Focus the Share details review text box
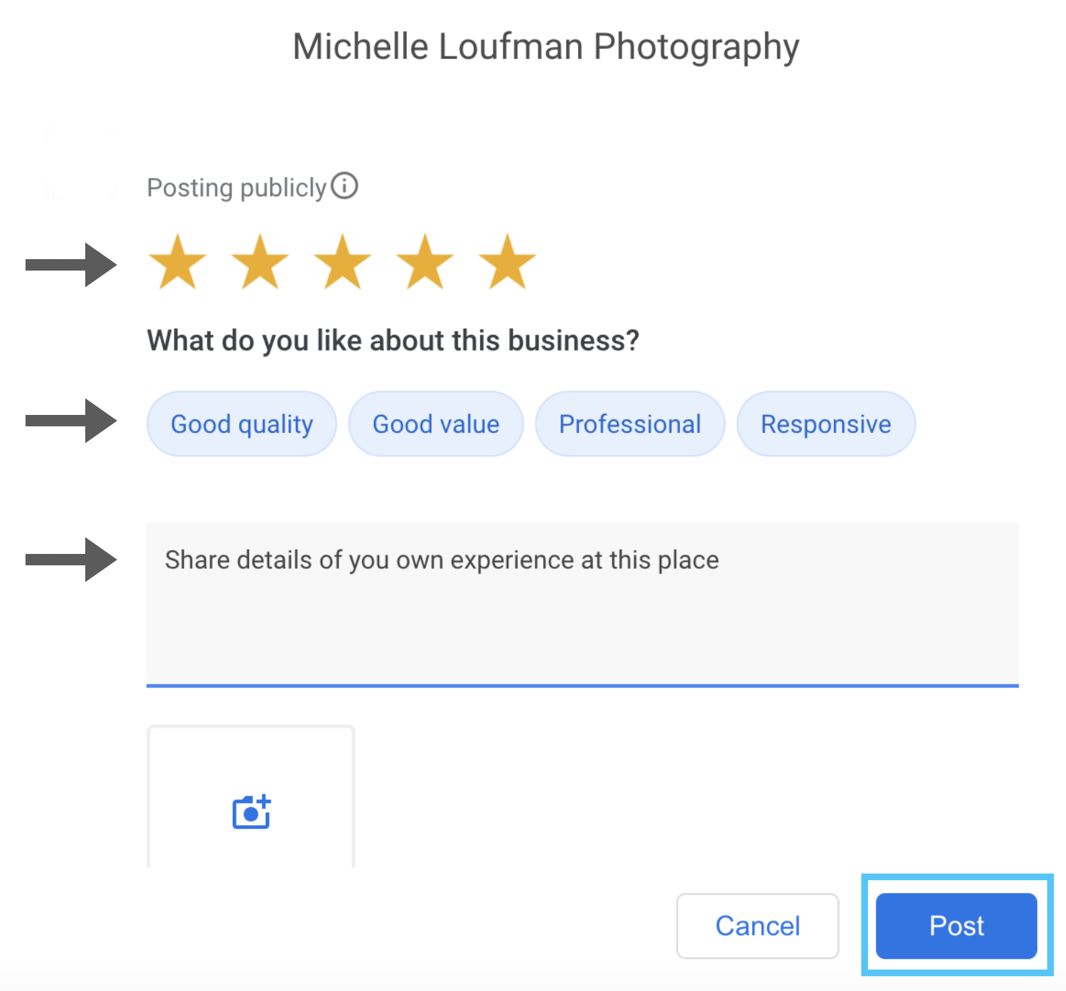The width and height of the screenshot is (1066, 991). tap(583, 605)
